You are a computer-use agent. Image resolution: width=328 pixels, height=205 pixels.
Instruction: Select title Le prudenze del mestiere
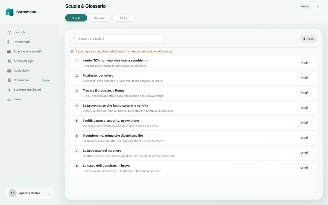(102, 151)
